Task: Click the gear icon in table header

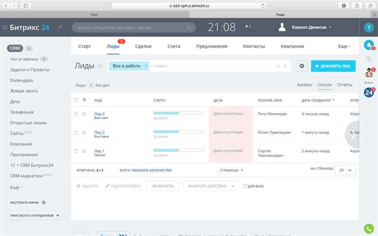Action: click(84, 100)
